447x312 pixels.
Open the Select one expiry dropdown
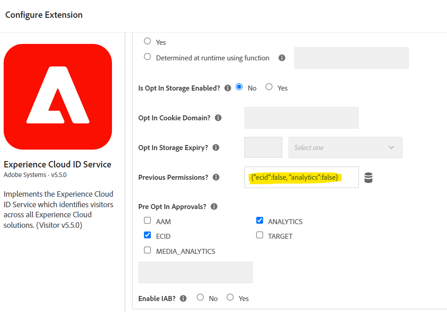345,147
